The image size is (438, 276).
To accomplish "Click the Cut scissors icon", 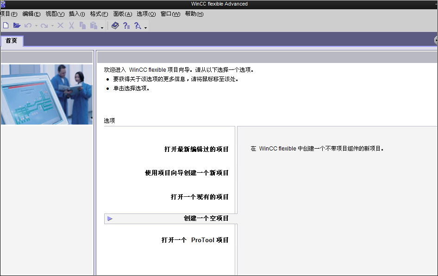I will pyautogui.click(x=71, y=26).
